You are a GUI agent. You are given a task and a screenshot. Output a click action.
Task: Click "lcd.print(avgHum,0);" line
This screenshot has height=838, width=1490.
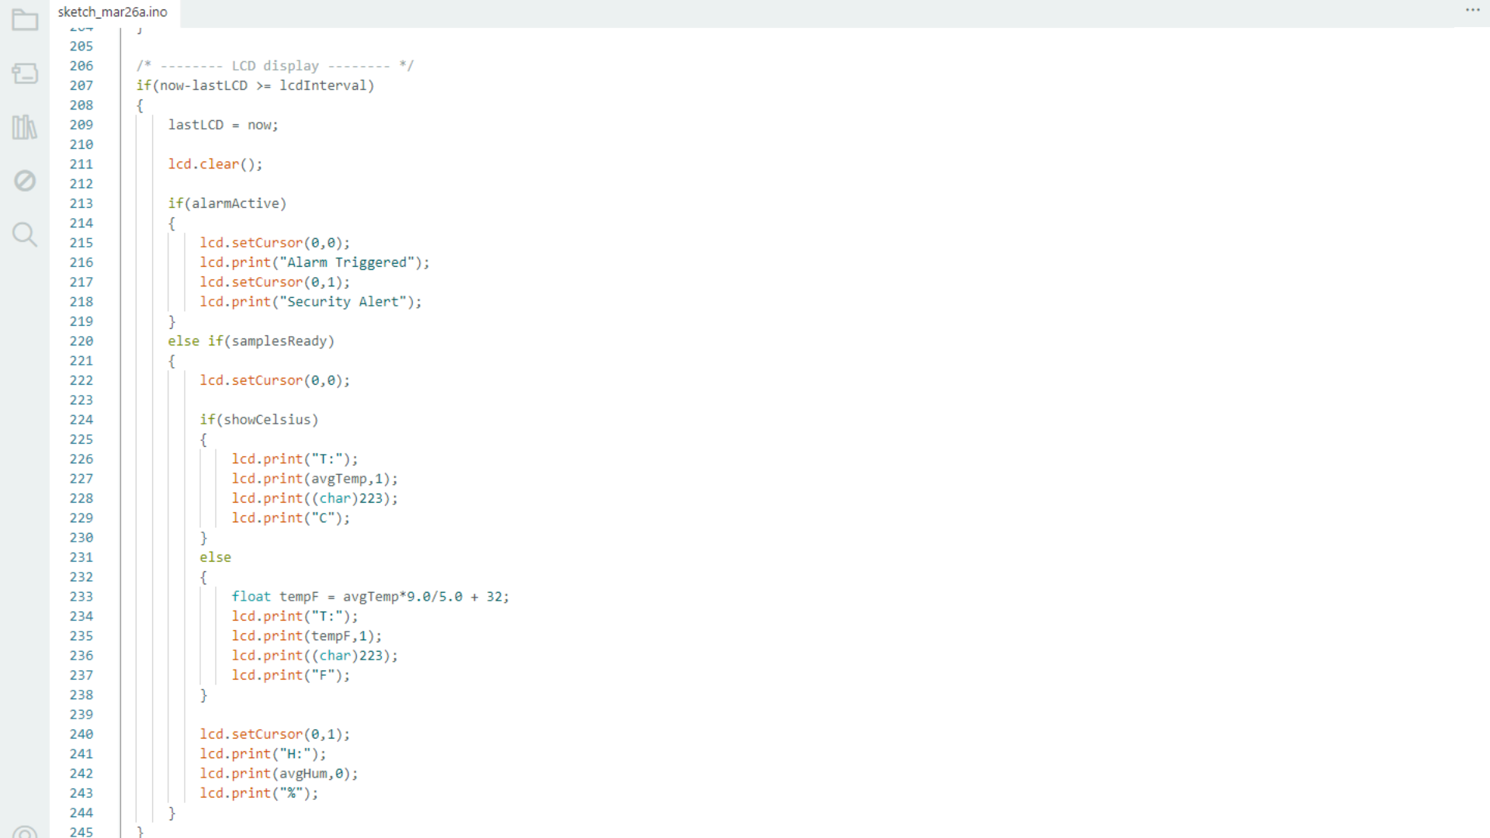[279, 774]
